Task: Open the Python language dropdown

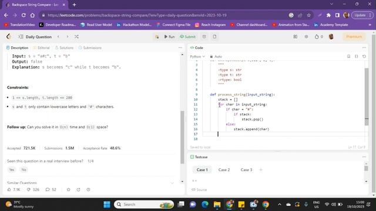Action: tap(197, 56)
